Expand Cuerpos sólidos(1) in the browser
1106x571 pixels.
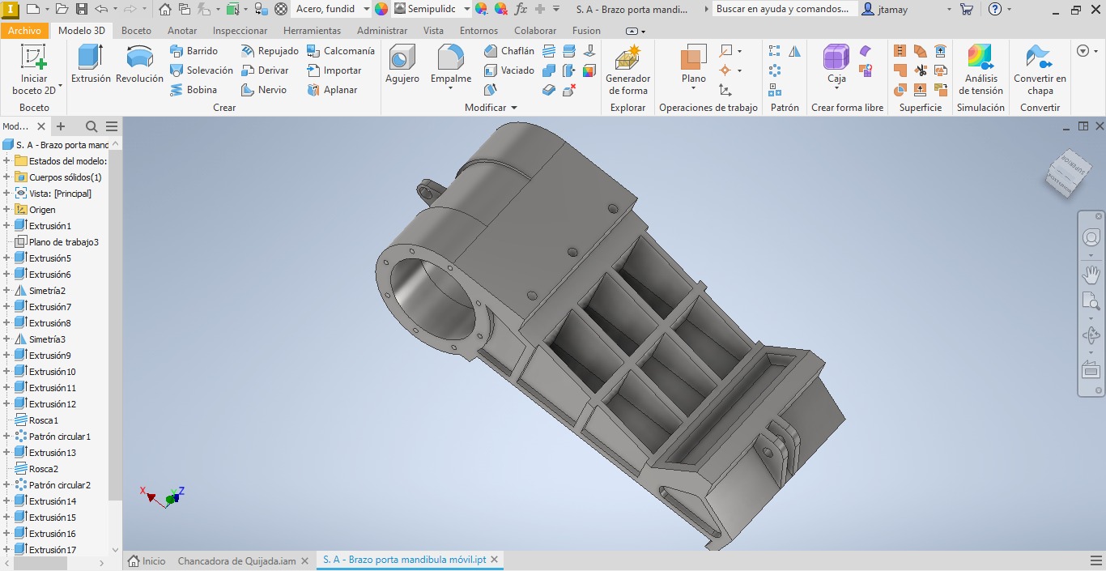[6, 177]
